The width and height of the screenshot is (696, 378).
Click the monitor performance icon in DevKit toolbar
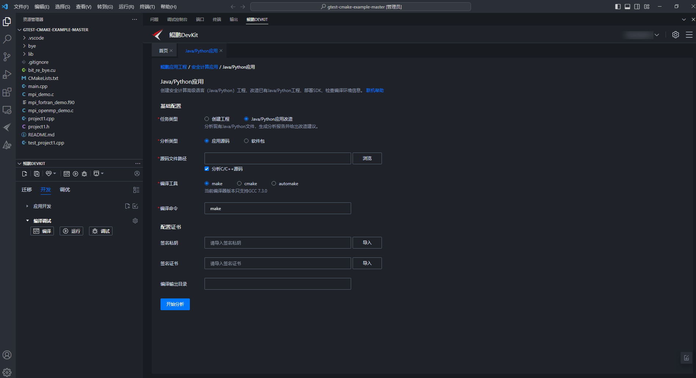tap(96, 173)
